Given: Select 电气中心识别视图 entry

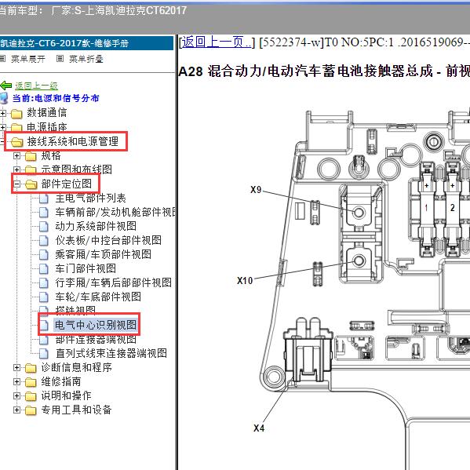Looking at the screenshot, I should coord(96,325).
